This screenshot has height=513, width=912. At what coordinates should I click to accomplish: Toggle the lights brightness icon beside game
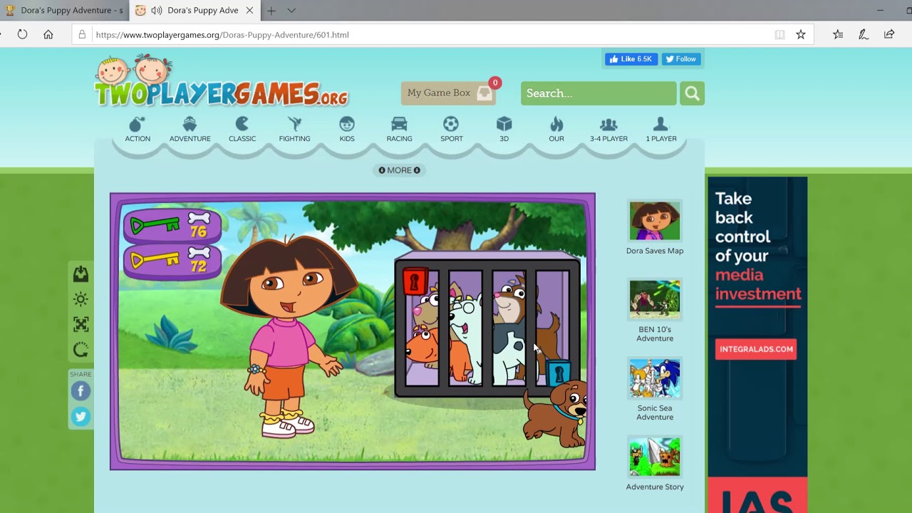(81, 299)
